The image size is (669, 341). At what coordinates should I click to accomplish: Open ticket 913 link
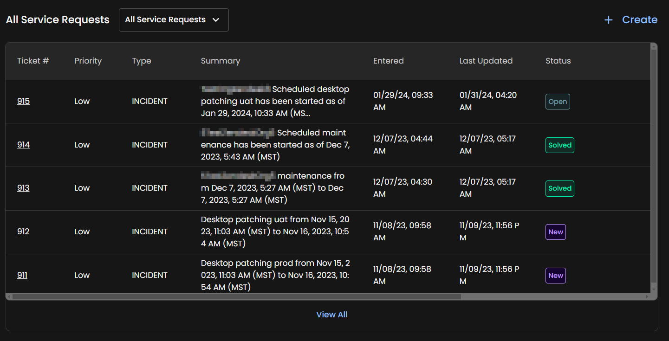click(x=23, y=188)
